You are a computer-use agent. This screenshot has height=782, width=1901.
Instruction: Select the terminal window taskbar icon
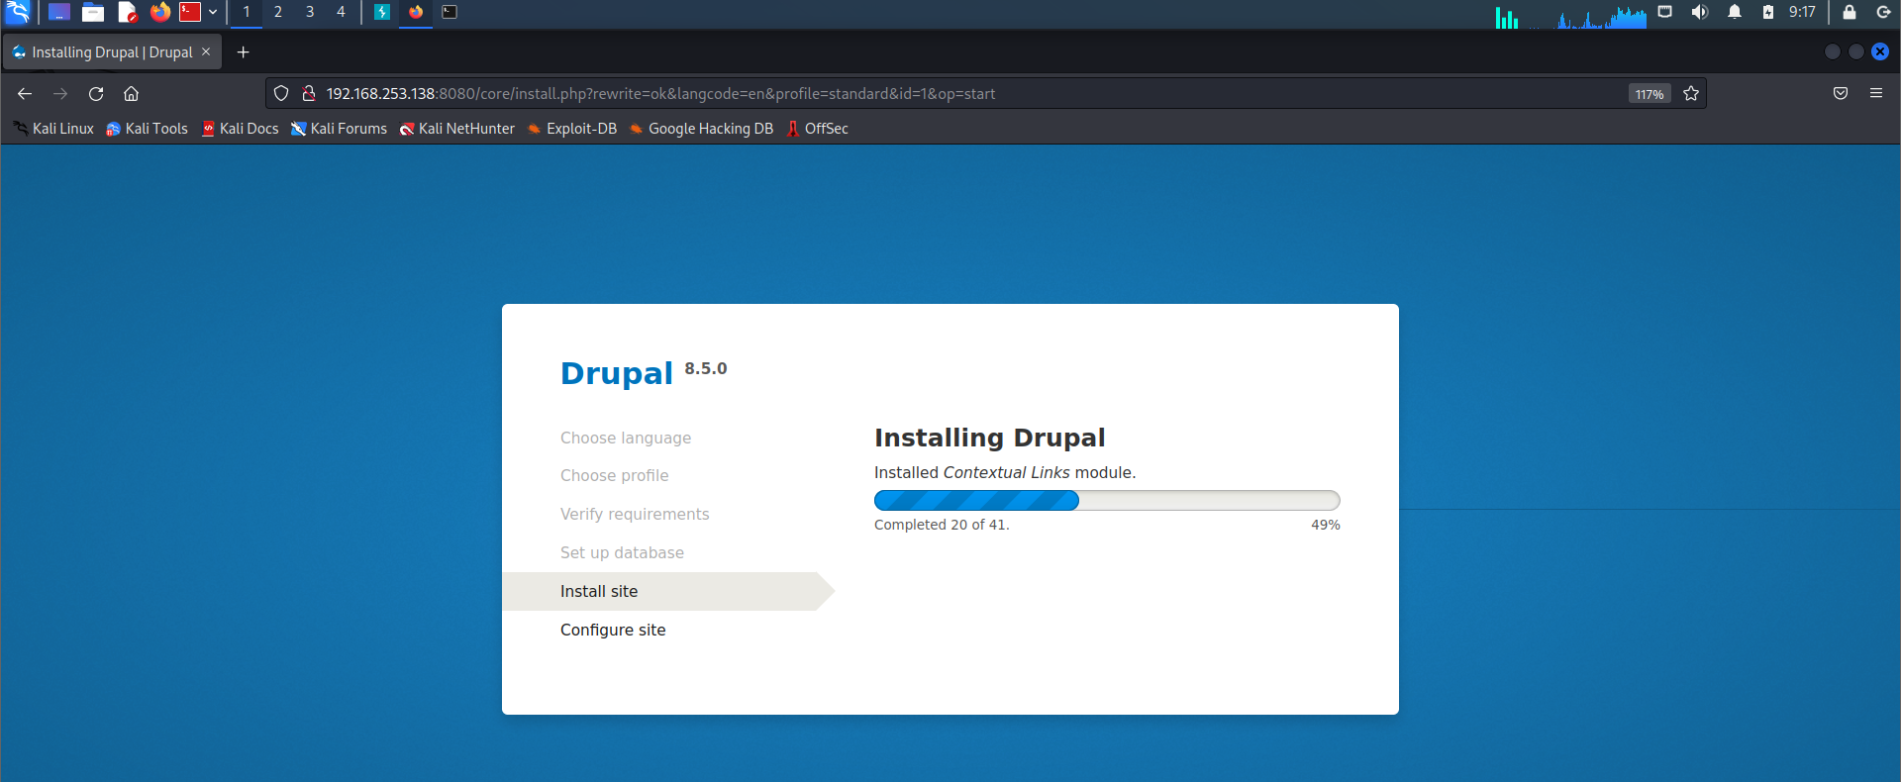pos(450,12)
